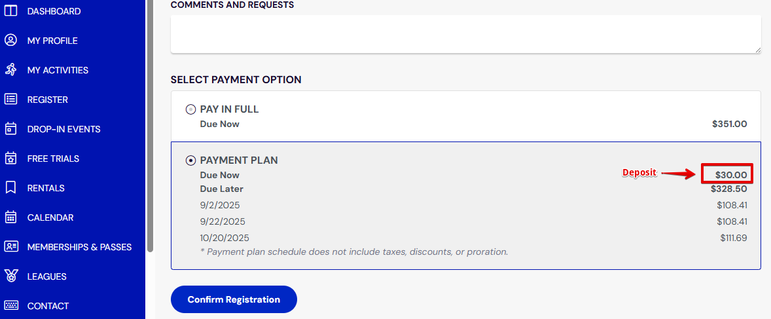Image resolution: width=771 pixels, height=319 pixels.
Task: Open the Dashboard sidebar icon
Action: pos(11,11)
